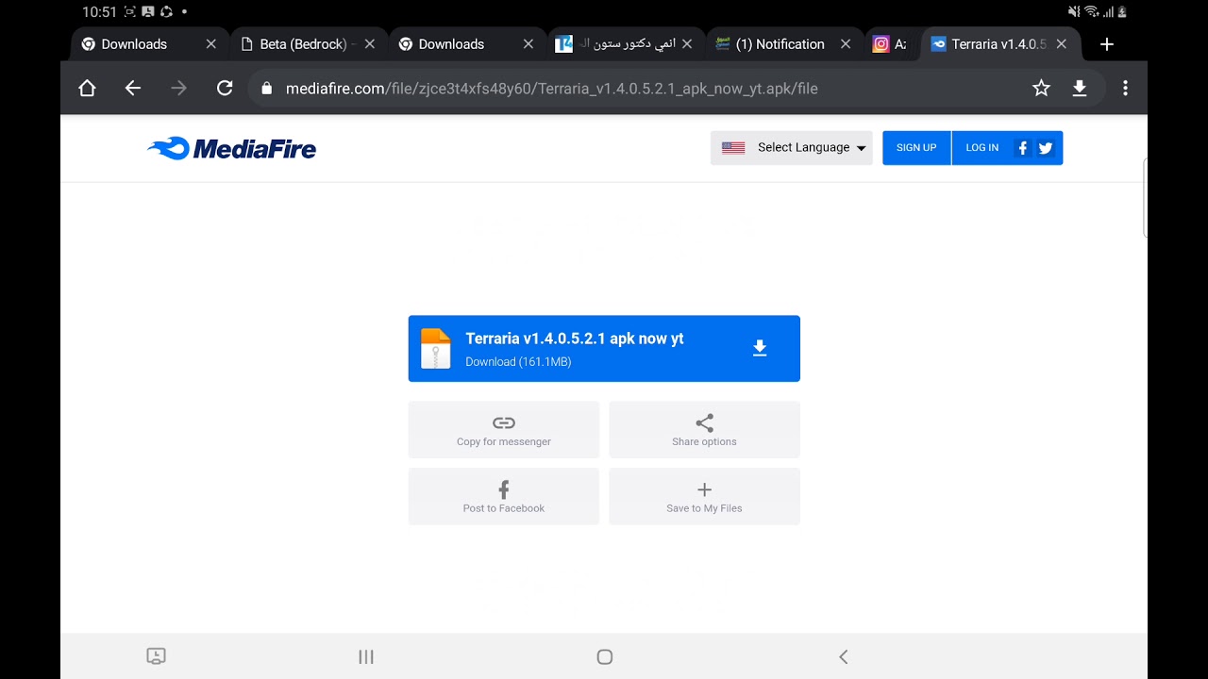
Task: Click the Post to Facebook button
Action: click(504, 496)
